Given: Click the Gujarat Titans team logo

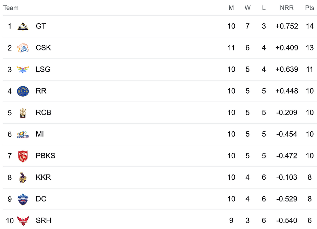Looking at the screenshot, I should [23, 26].
